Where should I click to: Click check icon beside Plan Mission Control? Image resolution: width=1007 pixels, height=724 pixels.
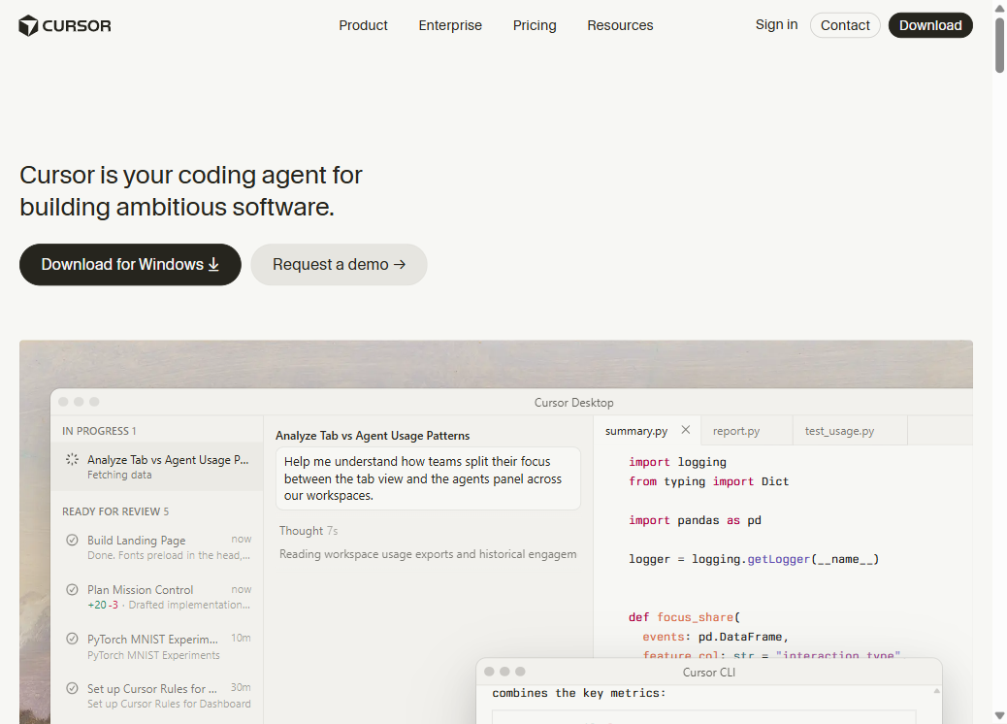coord(72,589)
